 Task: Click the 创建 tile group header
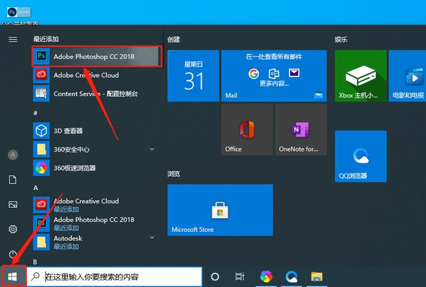pos(174,40)
